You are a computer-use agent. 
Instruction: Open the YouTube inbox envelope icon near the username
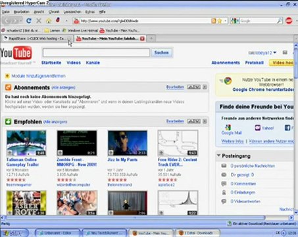point(285,53)
